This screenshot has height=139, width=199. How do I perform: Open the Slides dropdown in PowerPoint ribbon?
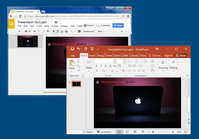[89, 66]
